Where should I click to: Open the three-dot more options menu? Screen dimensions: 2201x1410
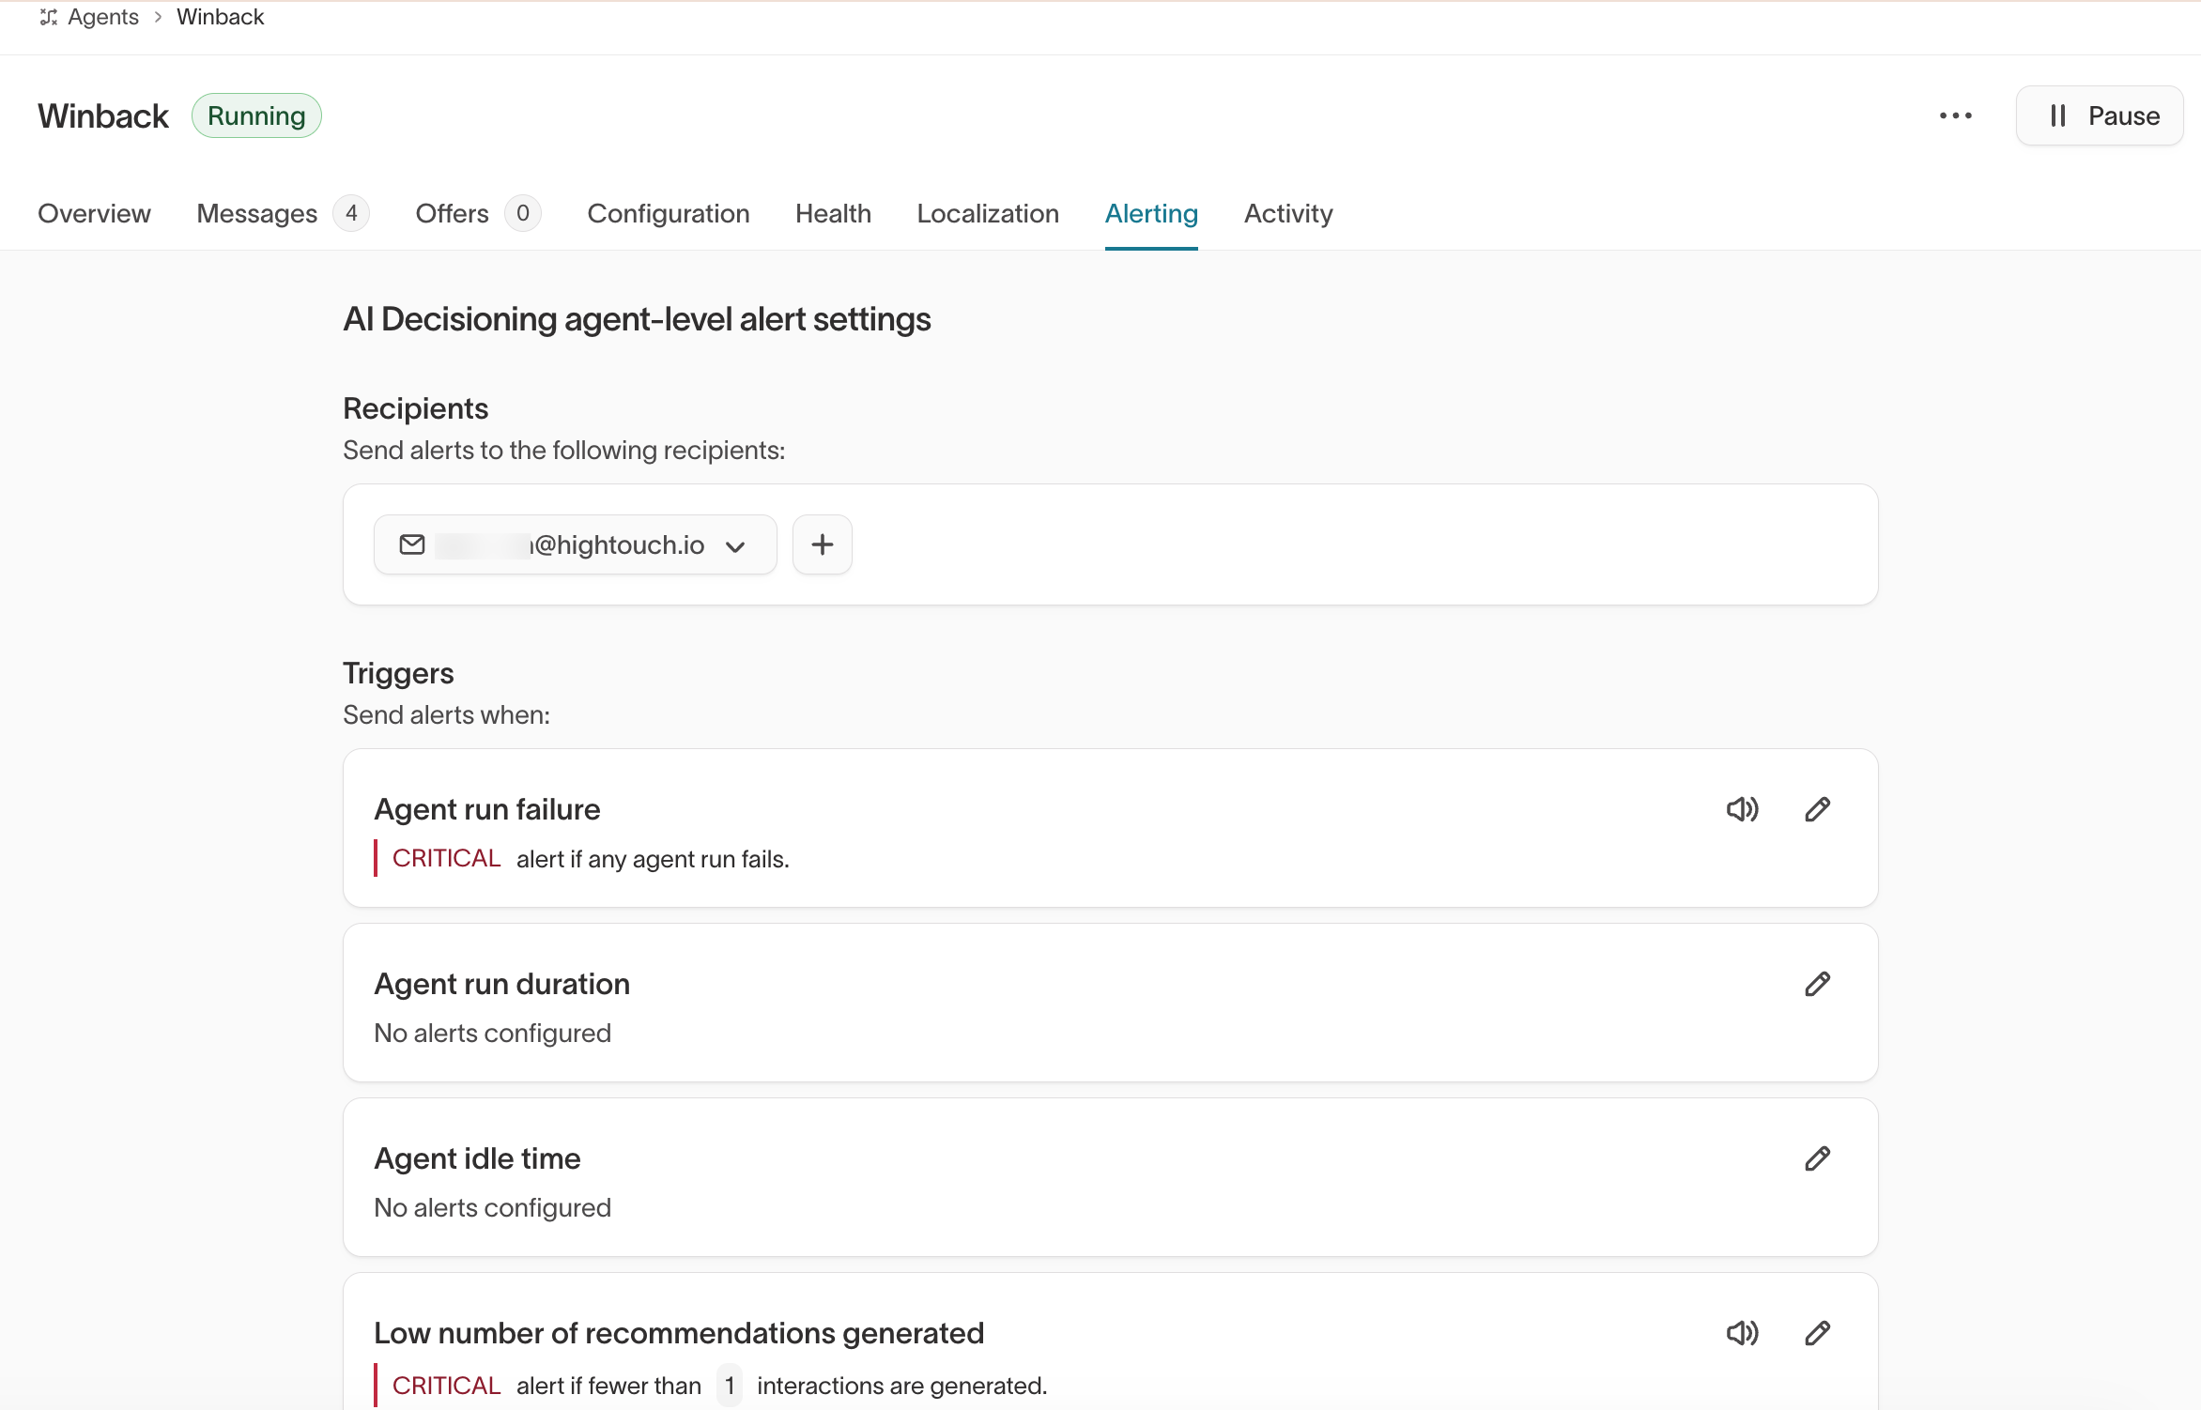1955,115
